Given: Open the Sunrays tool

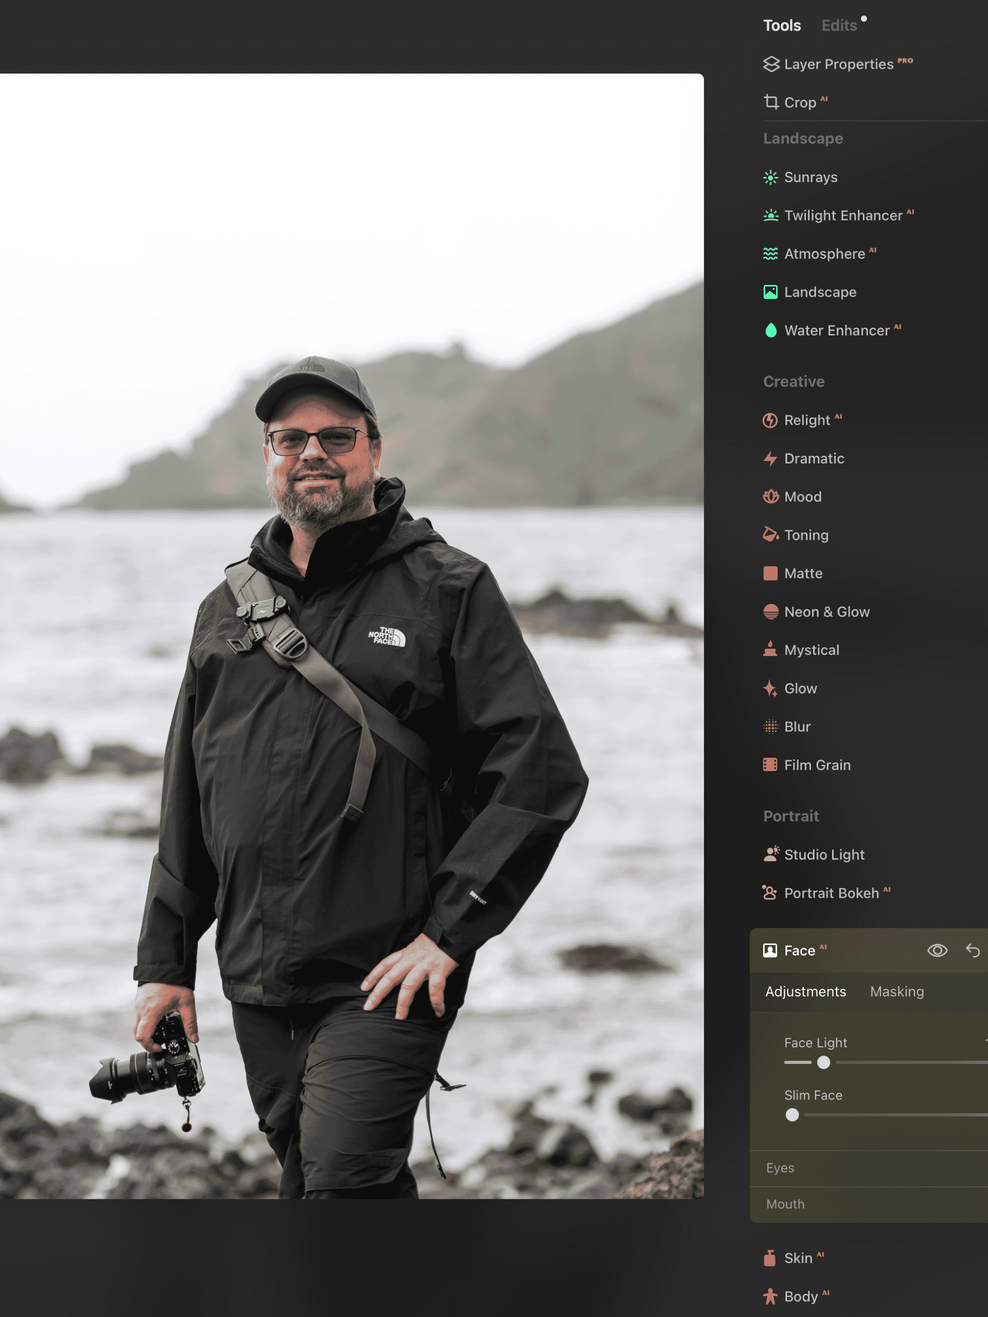Looking at the screenshot, I should point(810,177).
